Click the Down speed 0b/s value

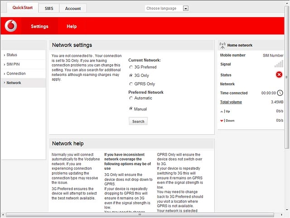coord(280,120)
